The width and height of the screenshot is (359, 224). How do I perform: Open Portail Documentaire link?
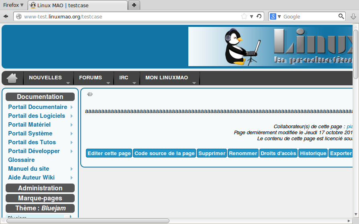(x=38, y=107)
